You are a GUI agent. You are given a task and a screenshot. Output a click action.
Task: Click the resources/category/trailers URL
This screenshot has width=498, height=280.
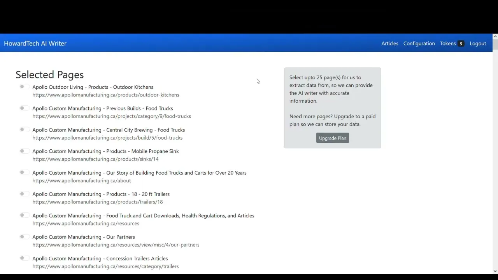(105, 266)
